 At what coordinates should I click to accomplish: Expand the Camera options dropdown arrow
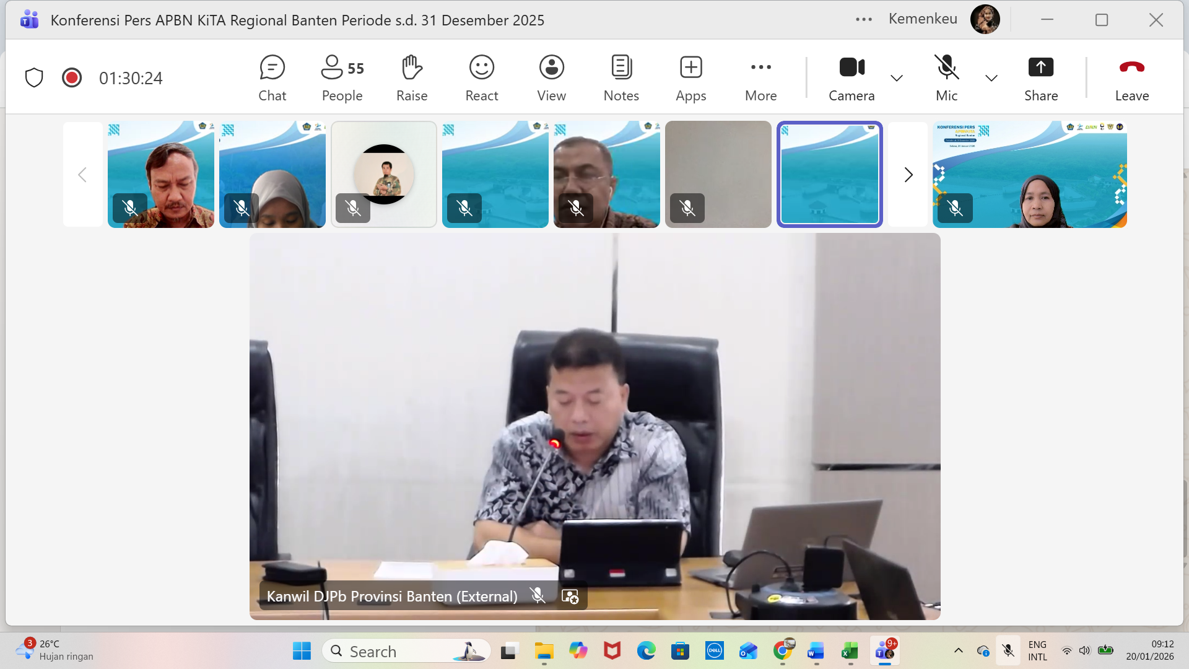(x=896, y=78)
